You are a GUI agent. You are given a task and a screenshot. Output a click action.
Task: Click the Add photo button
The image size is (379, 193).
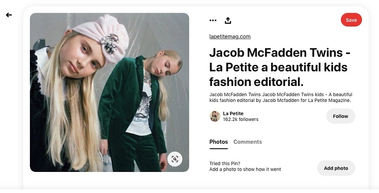(336, 168)
